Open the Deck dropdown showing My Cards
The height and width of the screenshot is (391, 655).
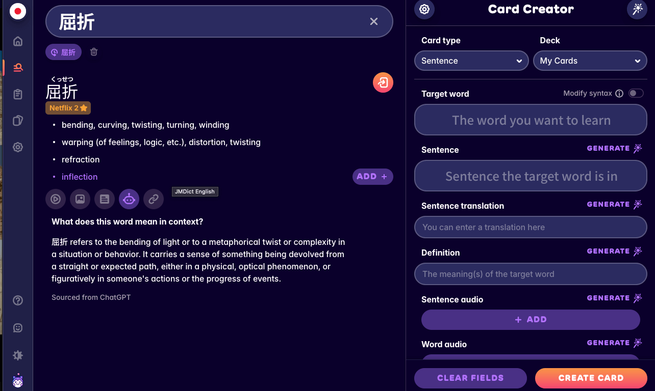point(590,61)
